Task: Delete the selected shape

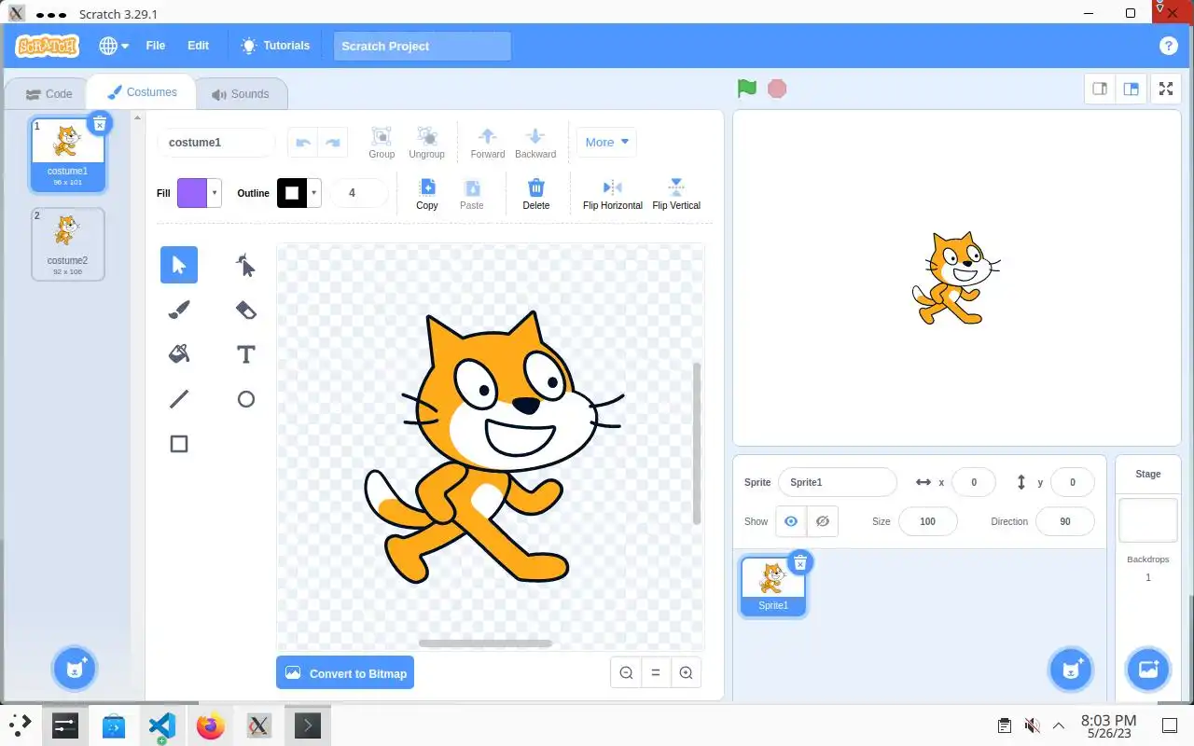Action: click(536, 194)
